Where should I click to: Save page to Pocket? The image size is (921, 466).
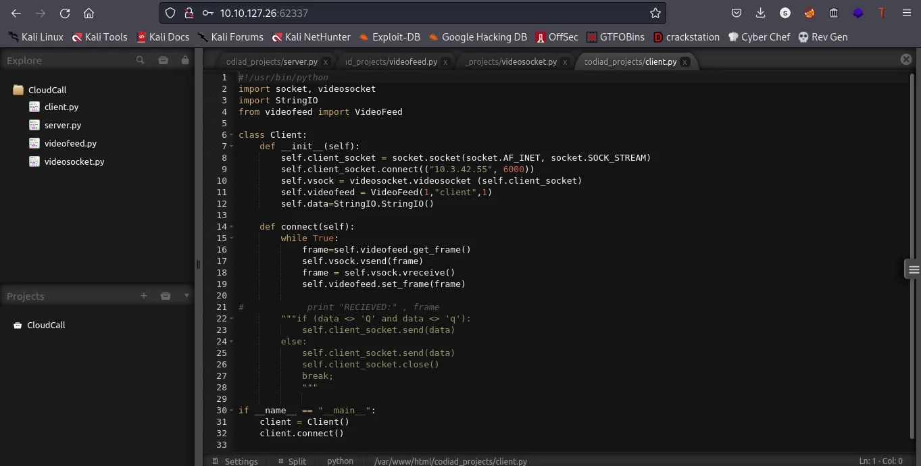coord(737,13)
